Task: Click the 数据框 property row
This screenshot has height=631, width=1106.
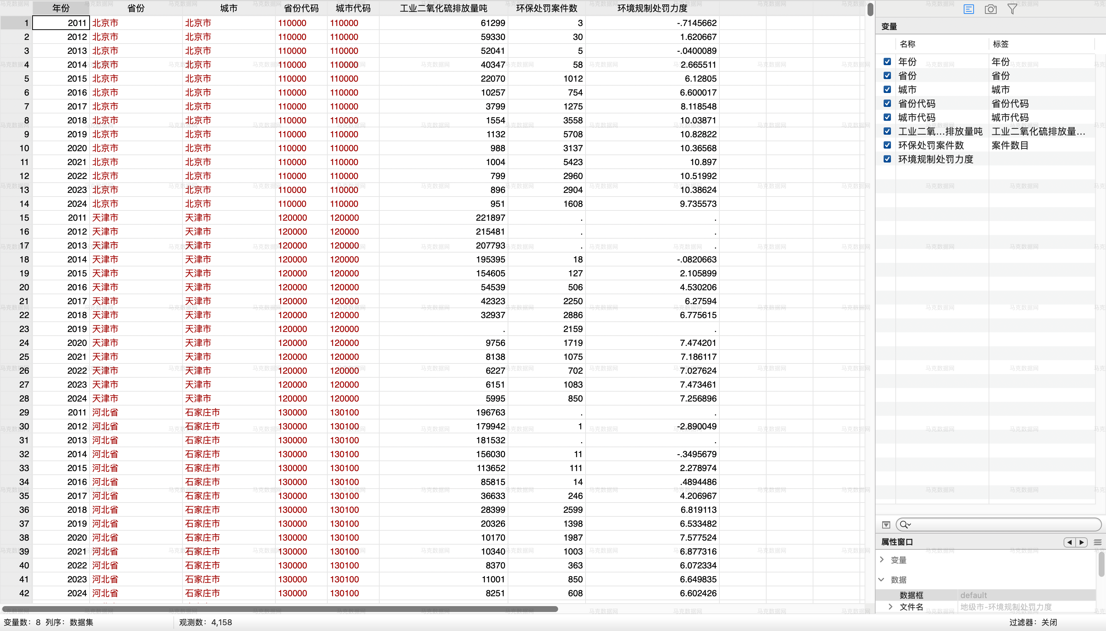Action: tap(986, 595)
